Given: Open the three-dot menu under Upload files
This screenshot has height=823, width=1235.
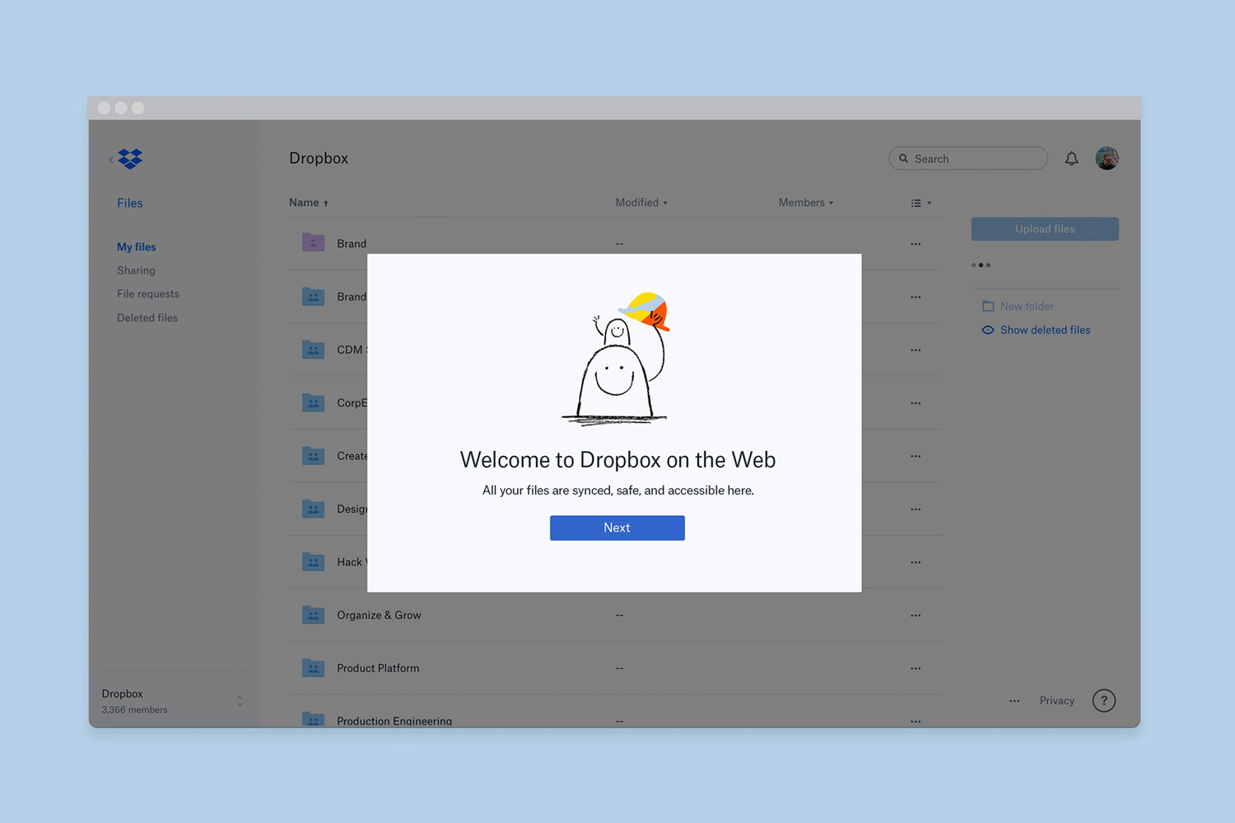Looking at the screenshot, I should [x=981, y=265].
